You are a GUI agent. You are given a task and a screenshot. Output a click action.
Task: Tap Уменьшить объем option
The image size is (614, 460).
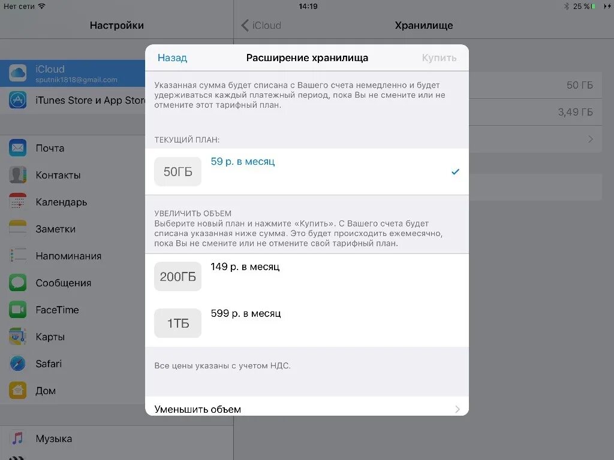click(x=306, y=407)
